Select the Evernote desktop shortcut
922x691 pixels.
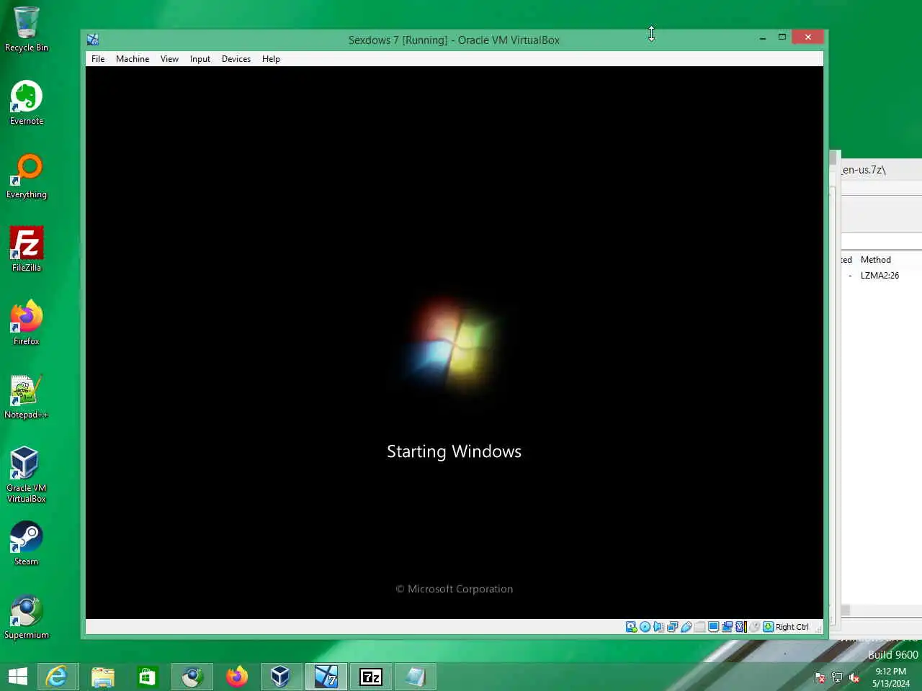[x=27, y=103]
